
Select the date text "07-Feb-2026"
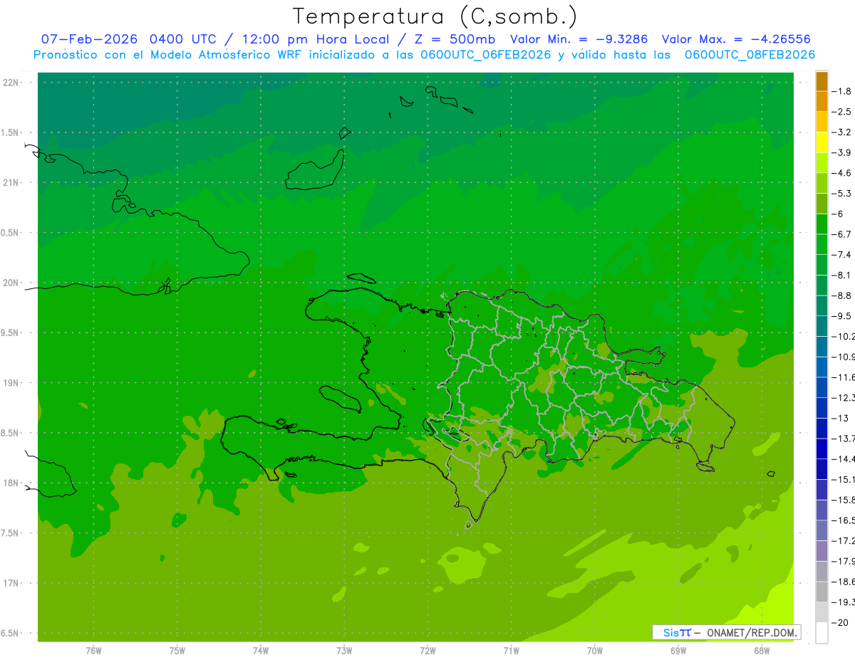click(89, 39)
